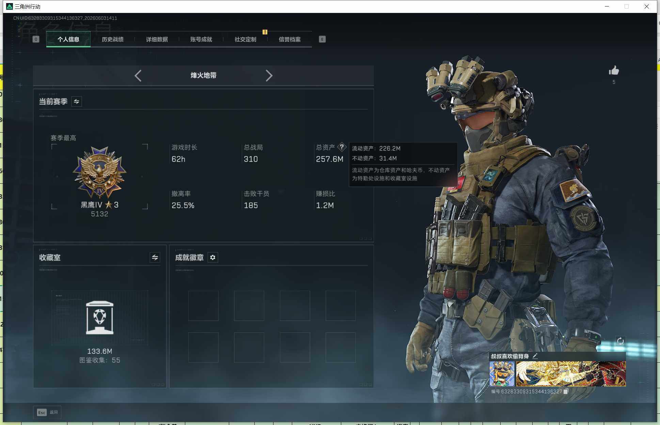Click the 图鉴收集：55 text
This screenshot has width=660, height=425.
pyautogui.click(x=99, y=360)
